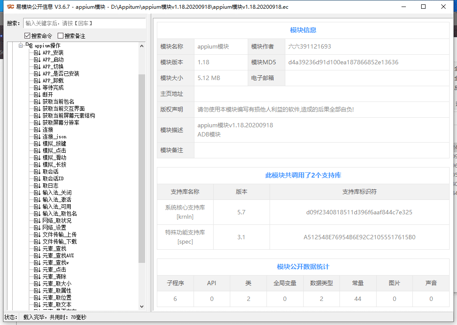Select the 网络_取状况 subroutine icon
This screenshot has width=457, height=325.
point(37,220)
